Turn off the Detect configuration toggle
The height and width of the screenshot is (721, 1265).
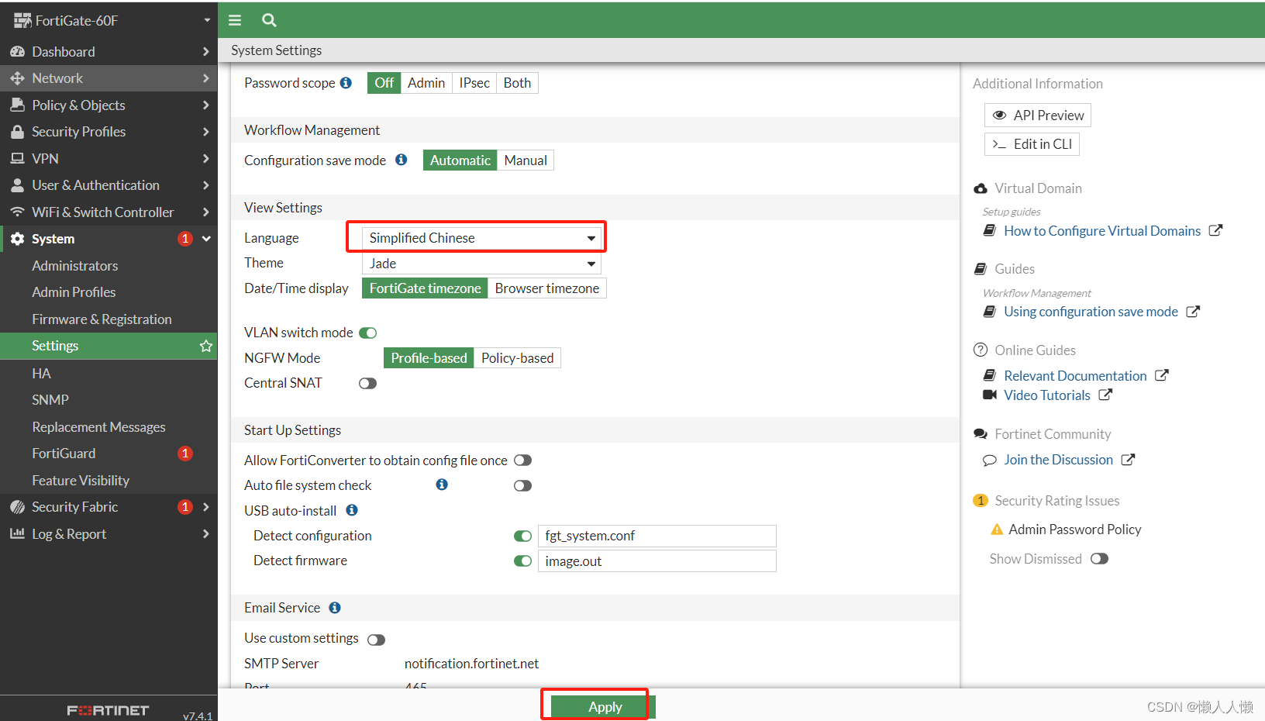click(x=523, y=536)
